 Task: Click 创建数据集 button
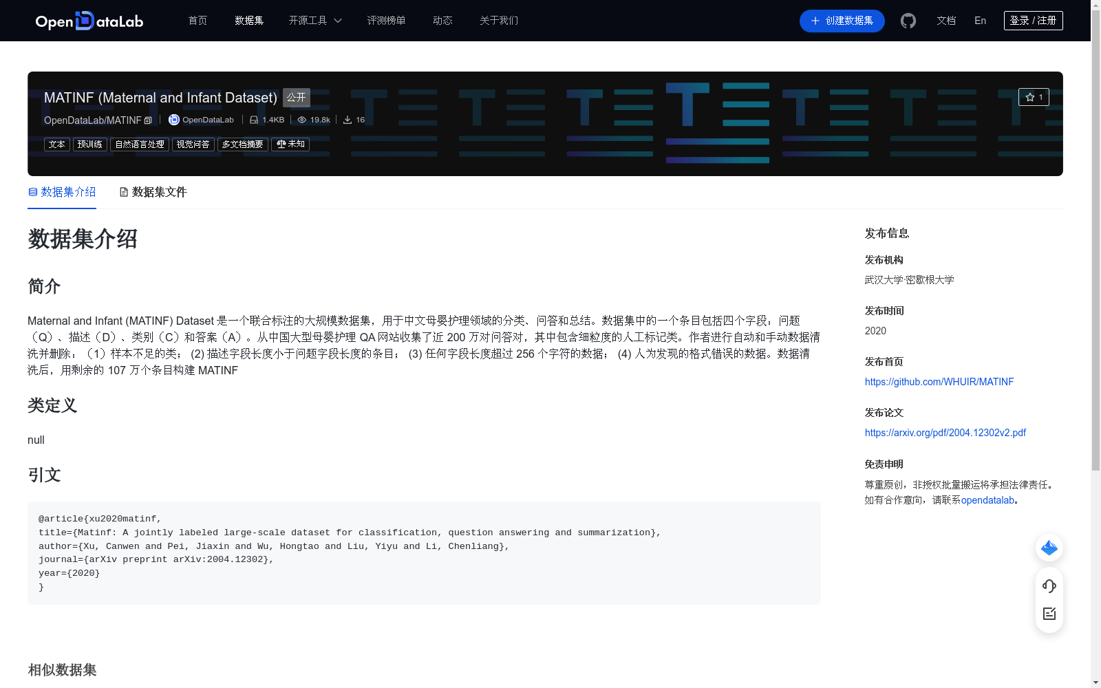click(842, 21)
